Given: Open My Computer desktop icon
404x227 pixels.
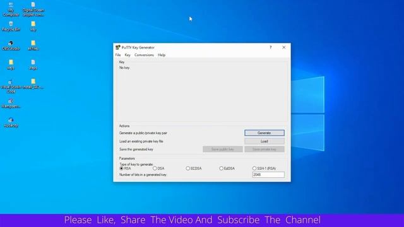Looking at the screenshot, I should (11, 9).
